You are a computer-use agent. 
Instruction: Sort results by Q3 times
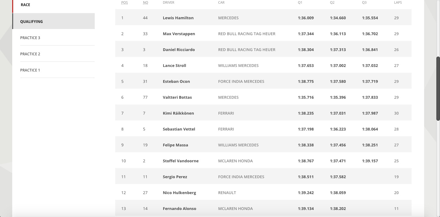(364, 2)
